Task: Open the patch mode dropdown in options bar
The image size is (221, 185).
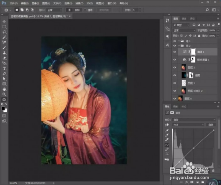Action: 54,10
